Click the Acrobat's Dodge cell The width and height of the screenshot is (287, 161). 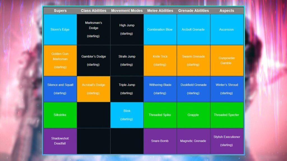coord(93,89)
